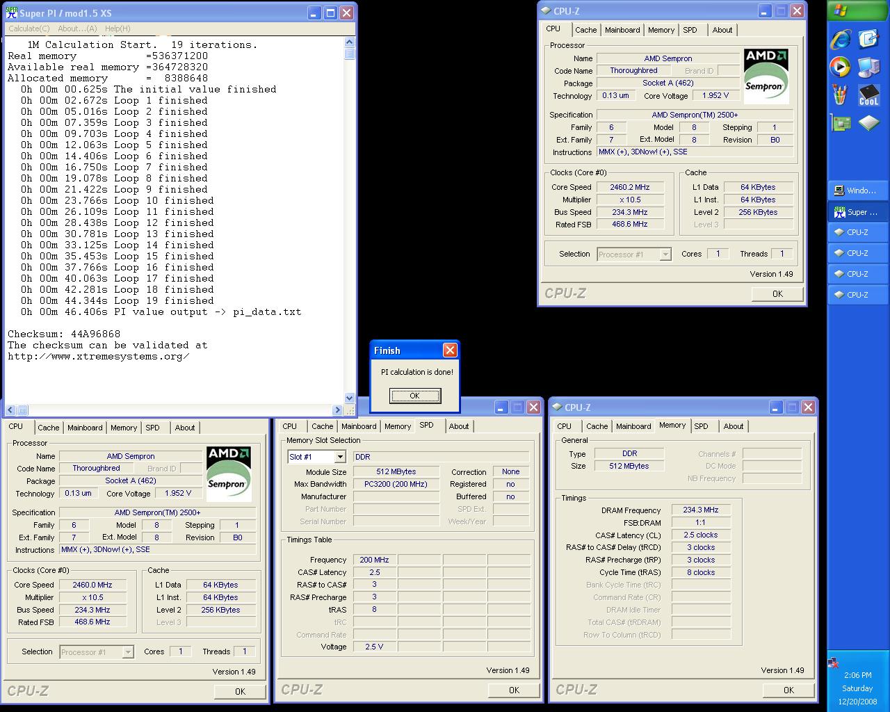Viewport: 890px width, 712px height.
Task: Click the Super PI title bar icon
Action: click(12, 13)
